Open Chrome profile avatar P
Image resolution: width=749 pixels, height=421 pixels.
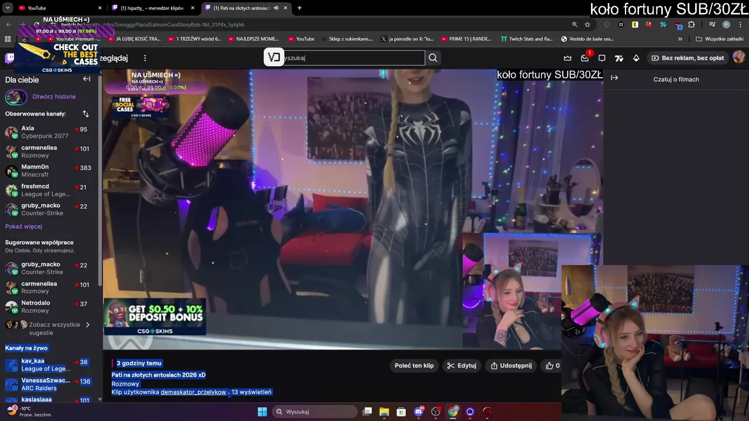726,25
